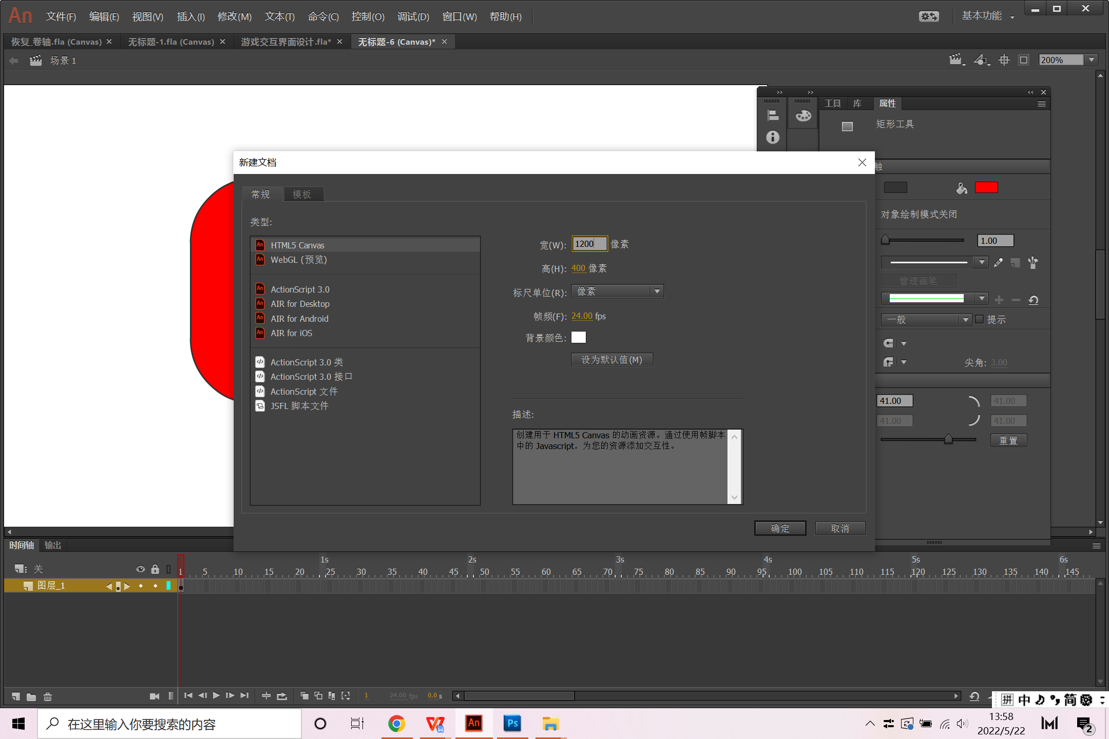Click 设为默认值(M) button

pyautogui.click(x=611, y=360)
